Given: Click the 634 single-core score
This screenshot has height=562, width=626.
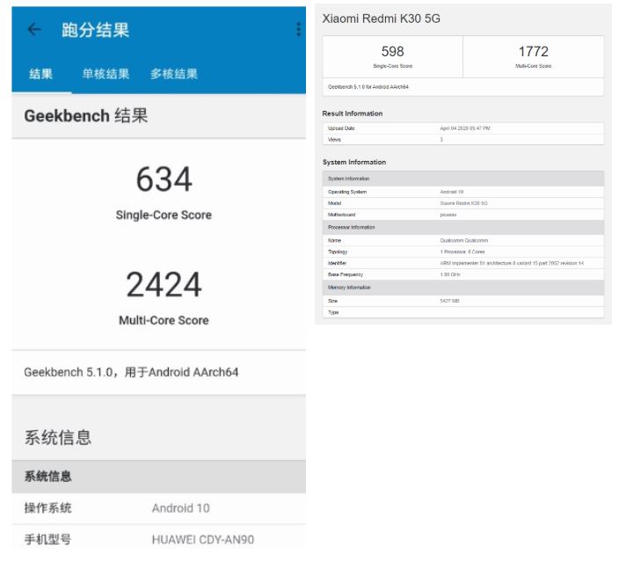Looking at the screenshot, I should click(164, 180).
